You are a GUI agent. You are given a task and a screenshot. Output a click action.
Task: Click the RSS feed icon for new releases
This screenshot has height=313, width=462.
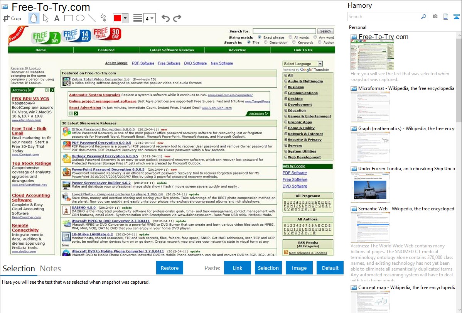tap(286, 252)
